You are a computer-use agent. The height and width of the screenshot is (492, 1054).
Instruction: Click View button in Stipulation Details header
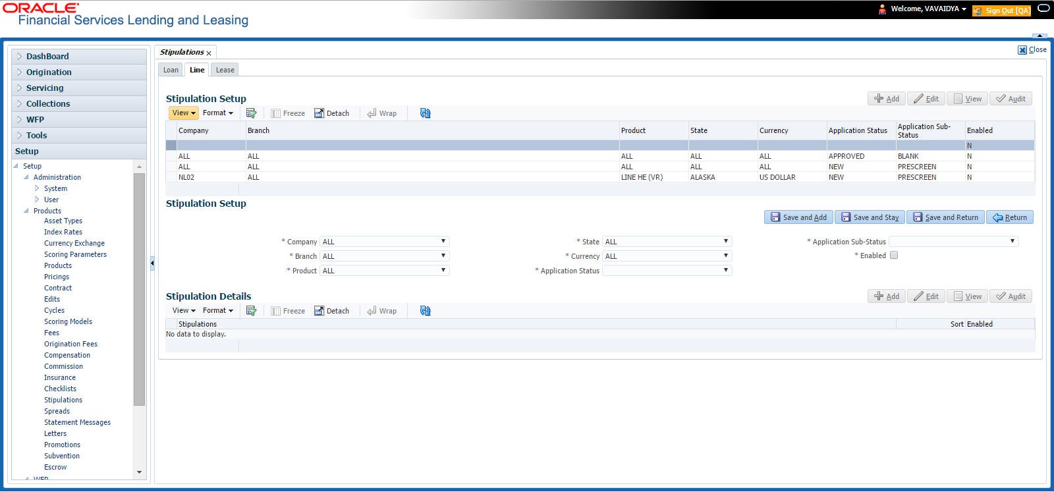pos(967,296)
